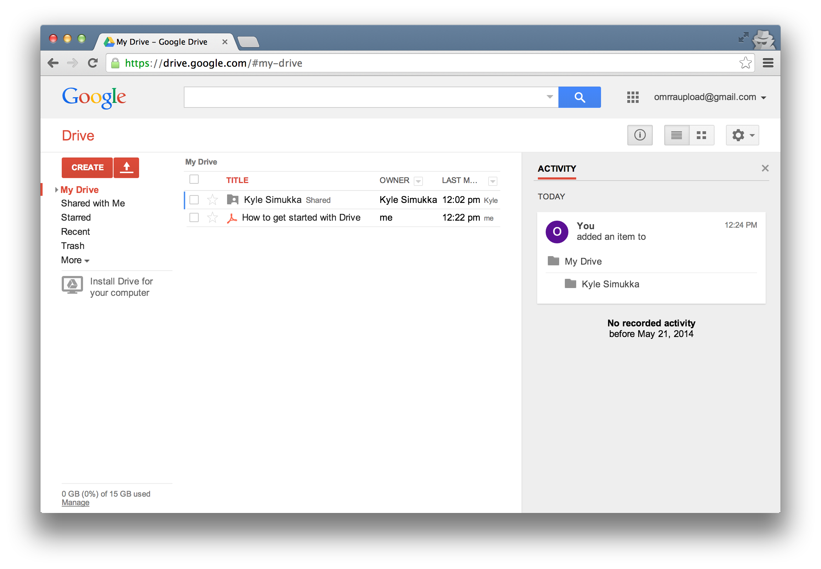
Task: Click the Install Drive computer icon
Action: [x=72, y=285]
